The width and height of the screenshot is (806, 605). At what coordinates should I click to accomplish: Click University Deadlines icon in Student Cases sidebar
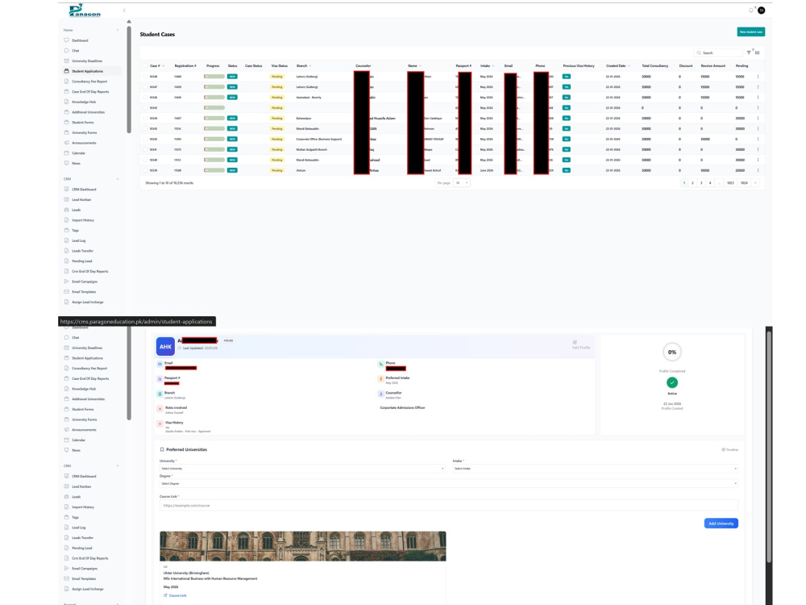pyautogui.click(x=66, y=60)
